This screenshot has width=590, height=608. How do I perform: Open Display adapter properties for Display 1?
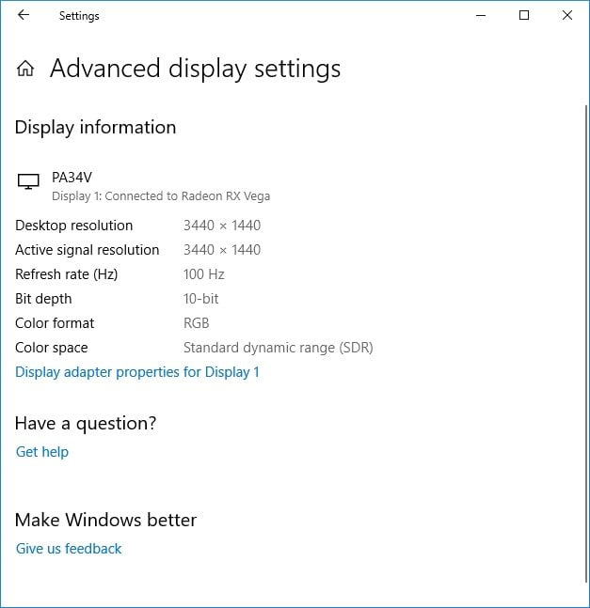coord(137,372)
